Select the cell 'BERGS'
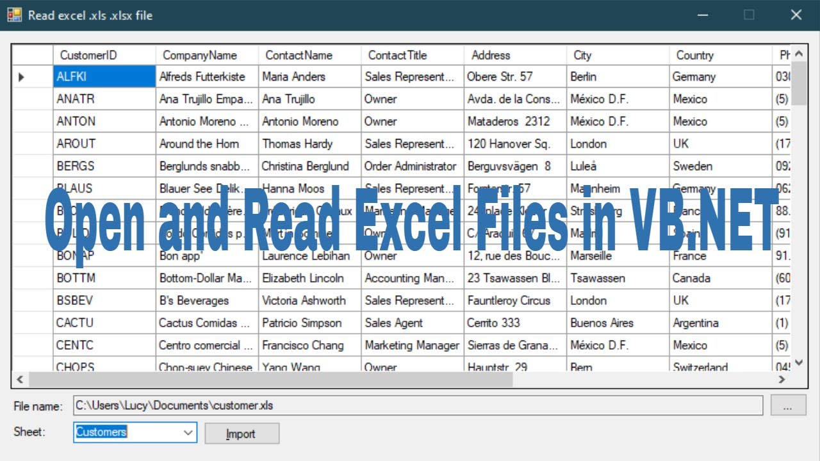 (x=104, y=166)
